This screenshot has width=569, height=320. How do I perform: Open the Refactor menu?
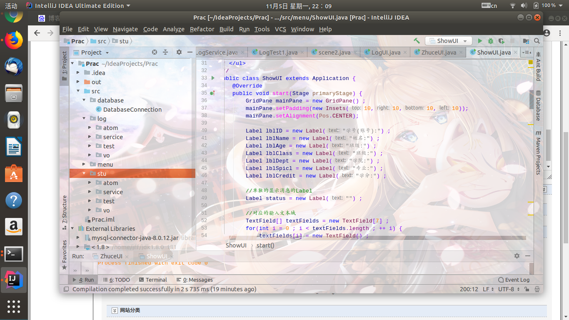(x=202, y=29)
